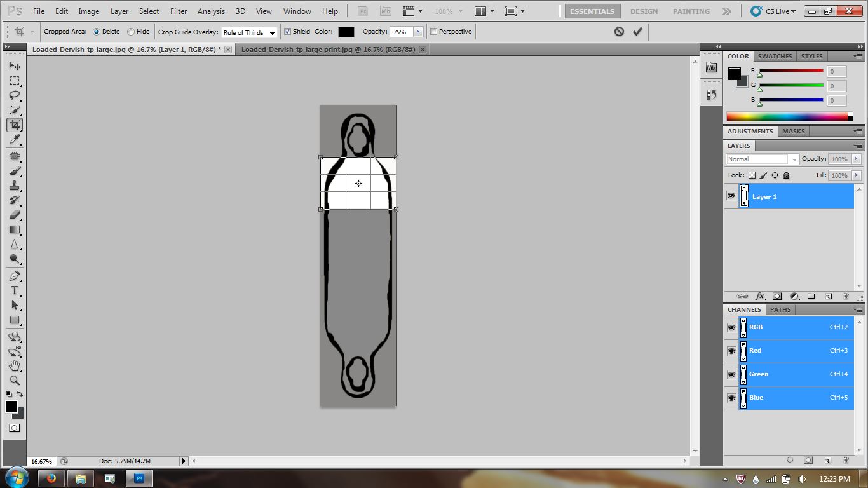Select the Horizontal Type tool
Screen dimensions: 868x488
click(x=15, y=289)
